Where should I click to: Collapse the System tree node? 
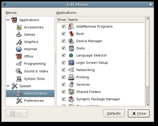(8, 86)
